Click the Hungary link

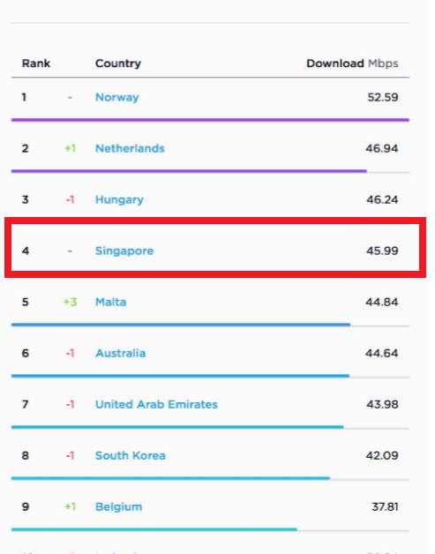pyautogui.click(x=119, y=199)
